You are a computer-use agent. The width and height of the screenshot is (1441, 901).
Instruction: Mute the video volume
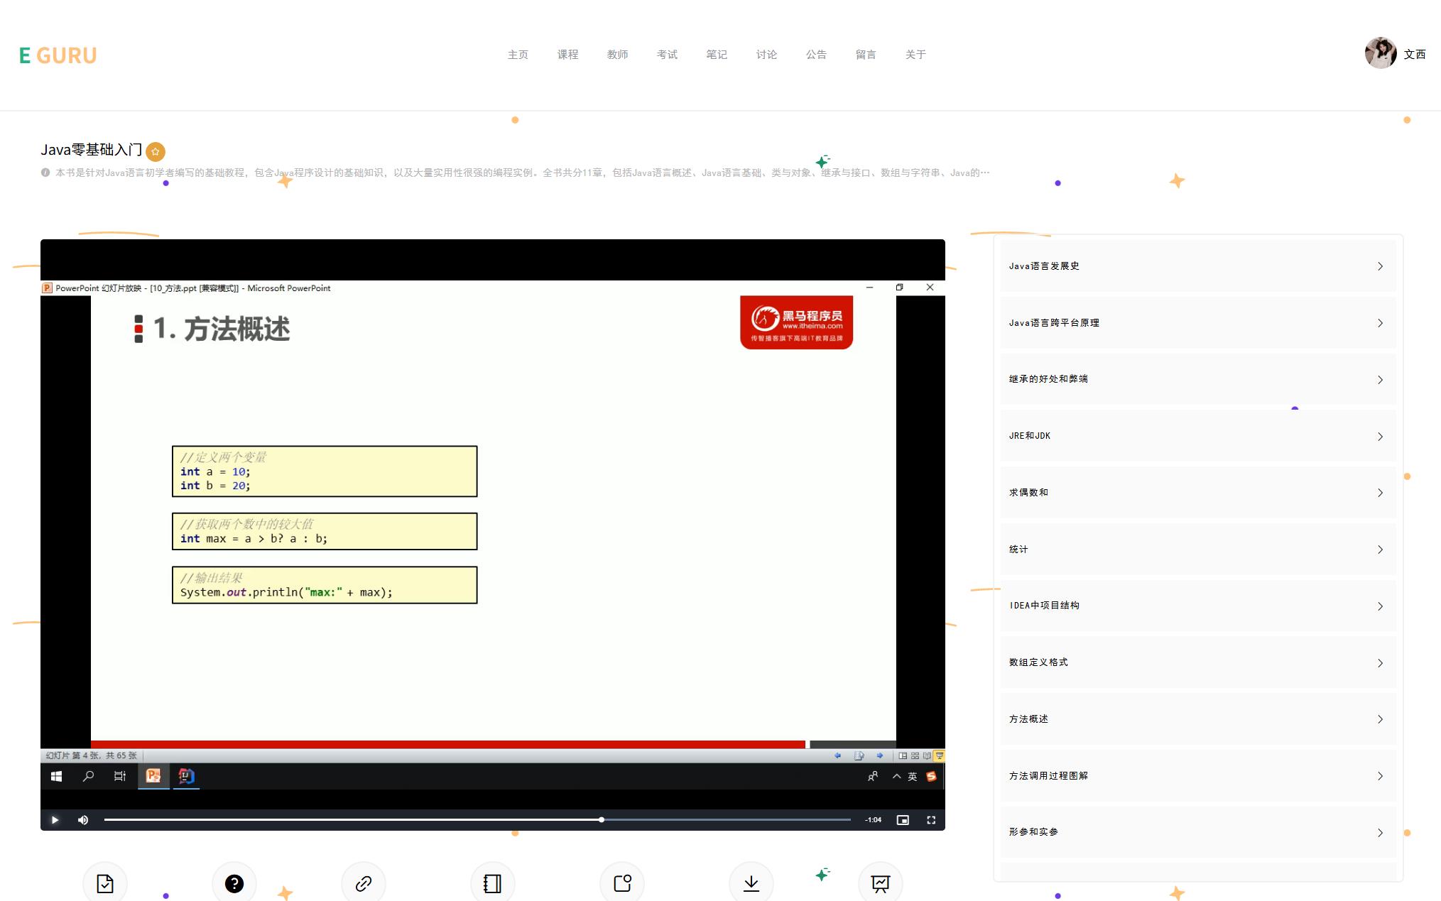click(83, 820)
